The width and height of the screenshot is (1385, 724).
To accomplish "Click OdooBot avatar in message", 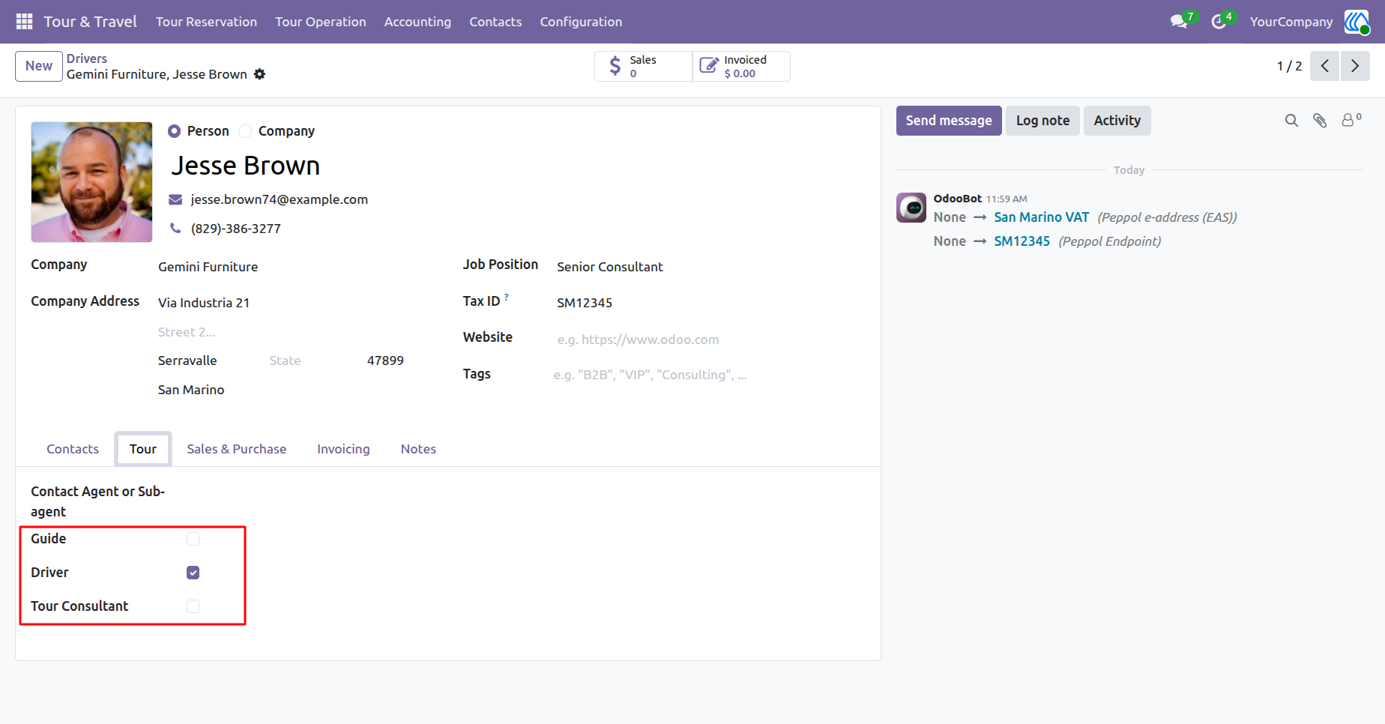I will click(x=911, y=208).
